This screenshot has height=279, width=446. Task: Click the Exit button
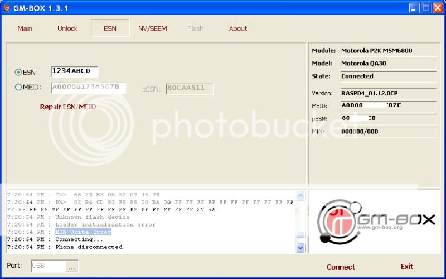coord(407,267)
